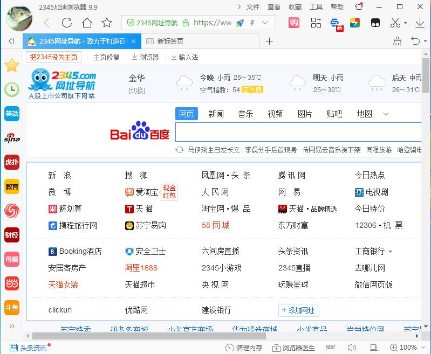431x354 pixels.
Task: Open 笑话 sidebar shortcut
Action: pyautogui.click(x=12, y=114)
